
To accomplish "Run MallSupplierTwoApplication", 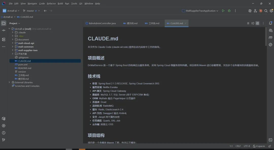I will coord(223,11).
